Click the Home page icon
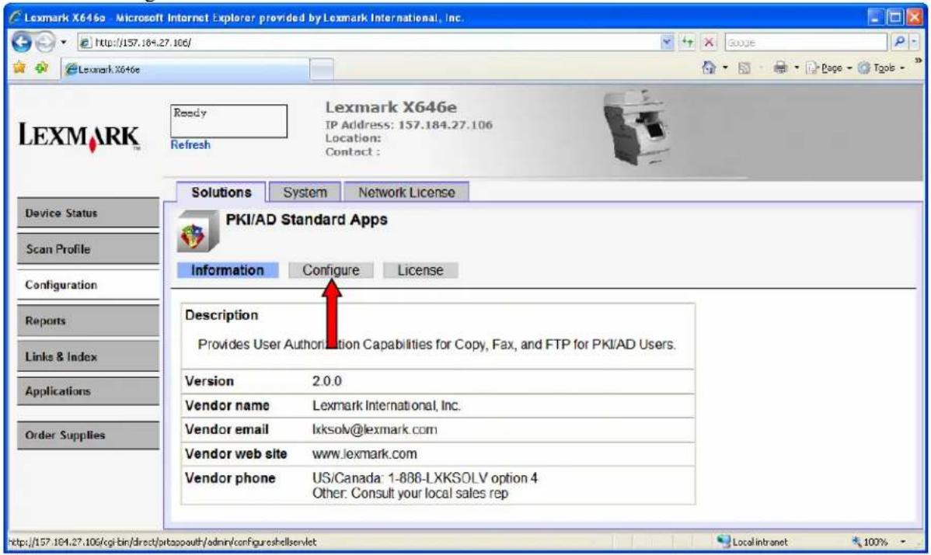 [709, 68]
